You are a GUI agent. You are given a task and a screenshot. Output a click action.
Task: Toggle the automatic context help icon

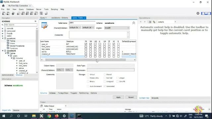154,22
